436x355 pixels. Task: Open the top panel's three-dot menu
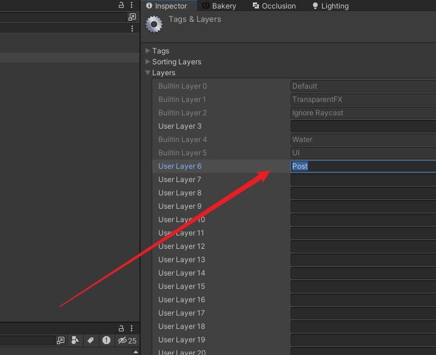(x=132, y=5)
